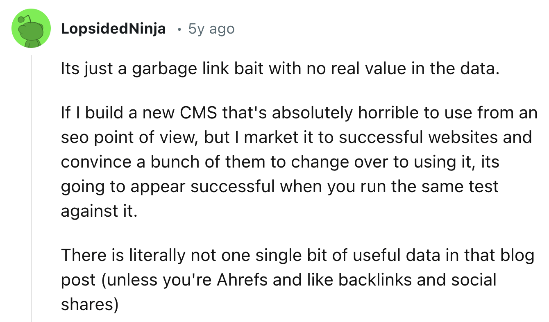
Task: Click the "5y ago" comment timestamp
Action: (211, 29)
